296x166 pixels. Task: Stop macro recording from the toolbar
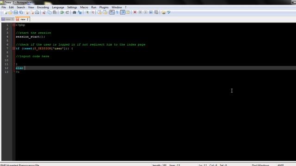point(140,12)
